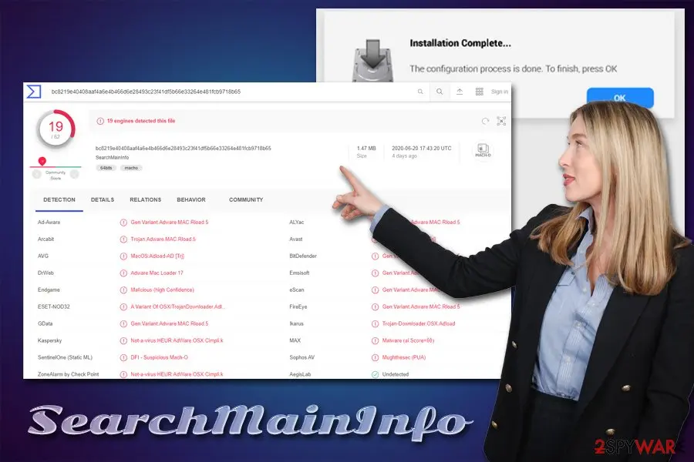The image size is (694, 462).
Task: Click the alert icon in the MAX row
Action: pyautogui.click(x=375, y=341)
